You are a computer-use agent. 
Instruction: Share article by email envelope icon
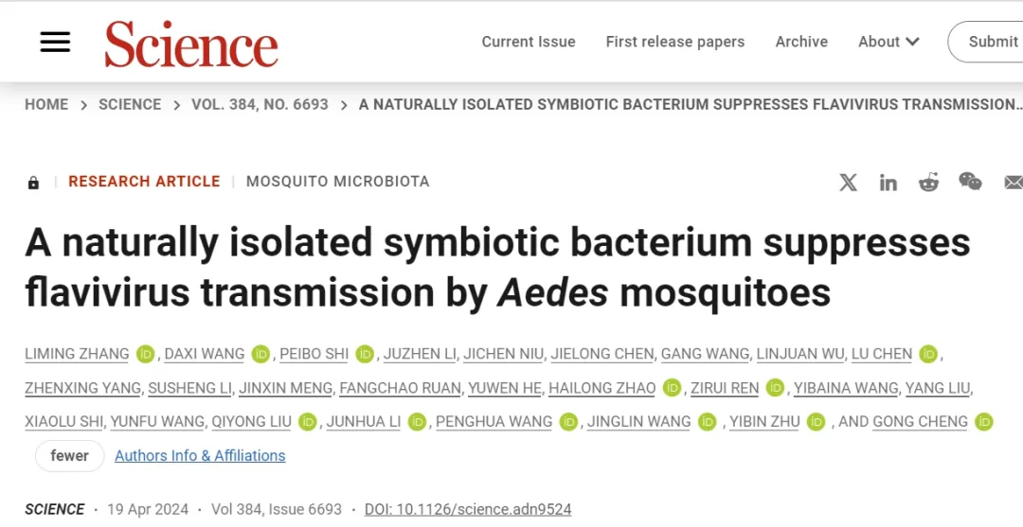1013,183
